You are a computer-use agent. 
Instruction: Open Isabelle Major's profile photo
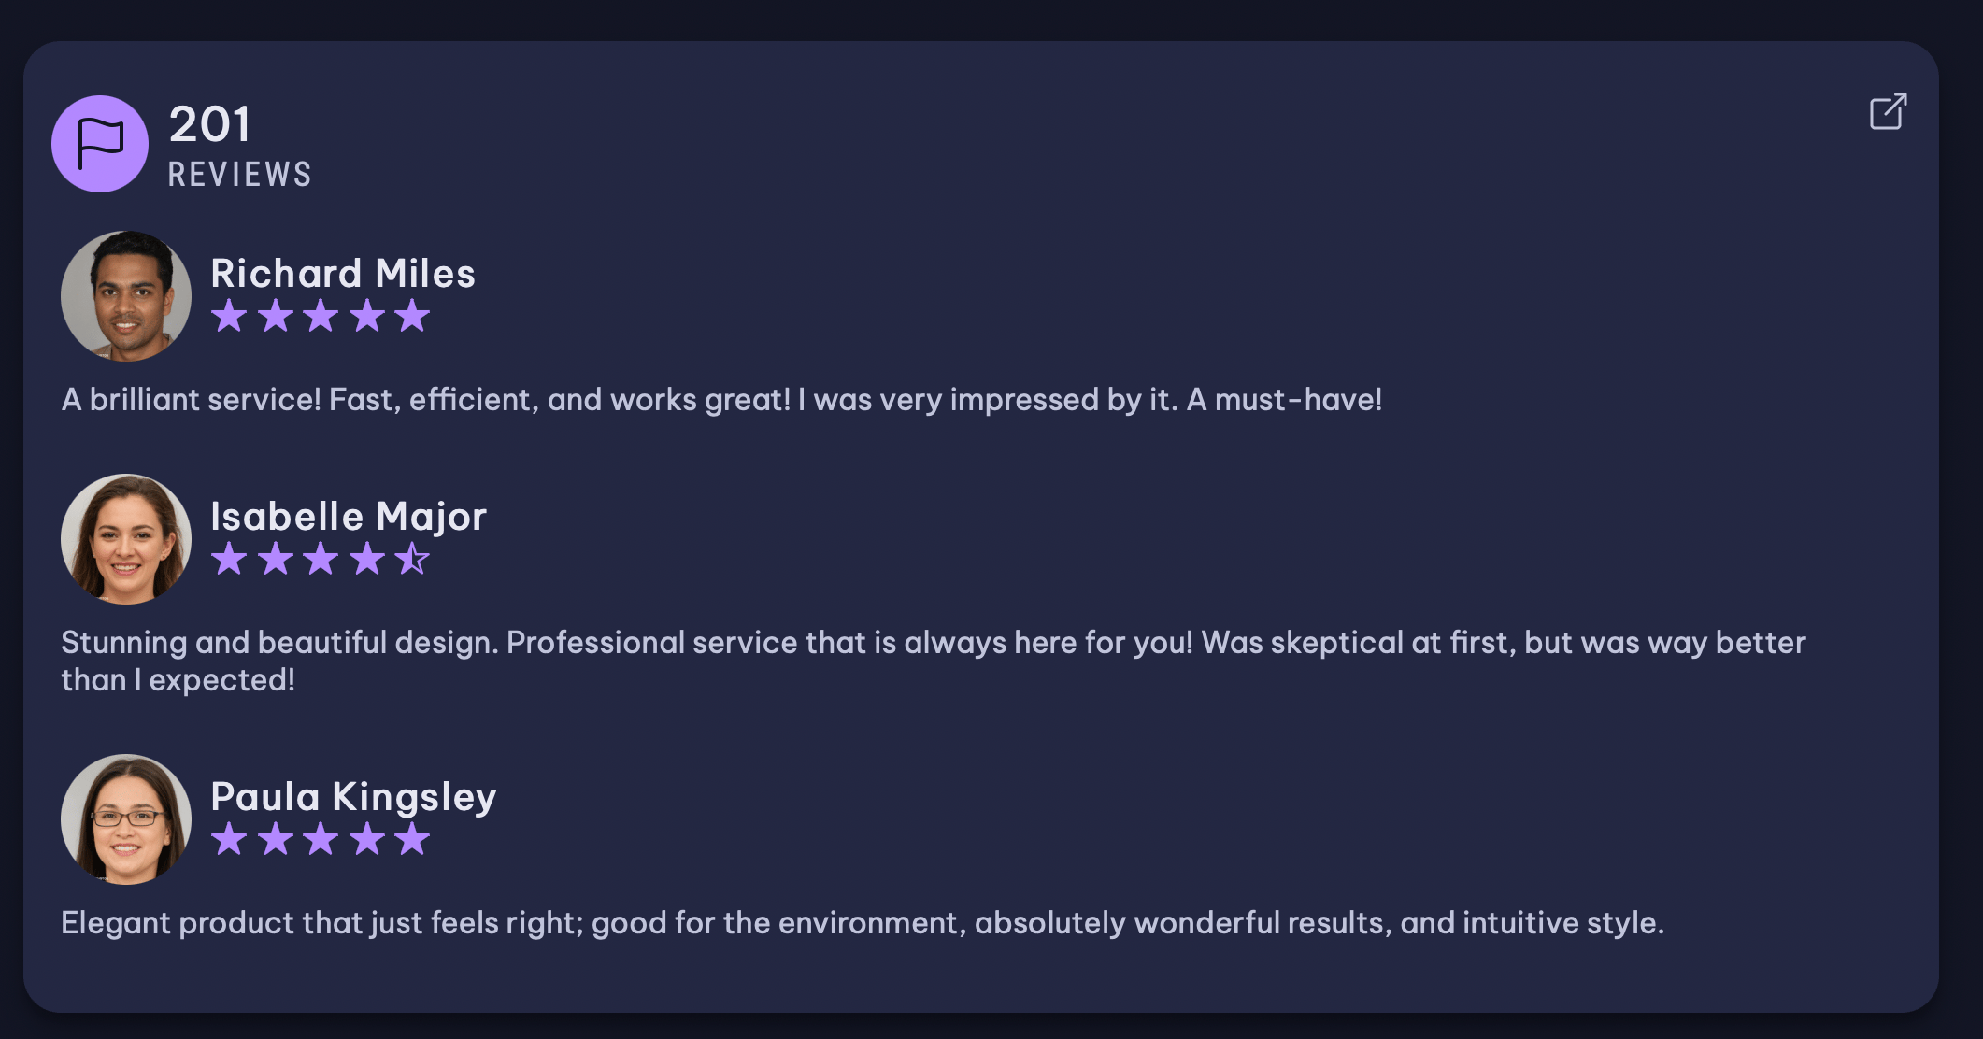[126, 539]
